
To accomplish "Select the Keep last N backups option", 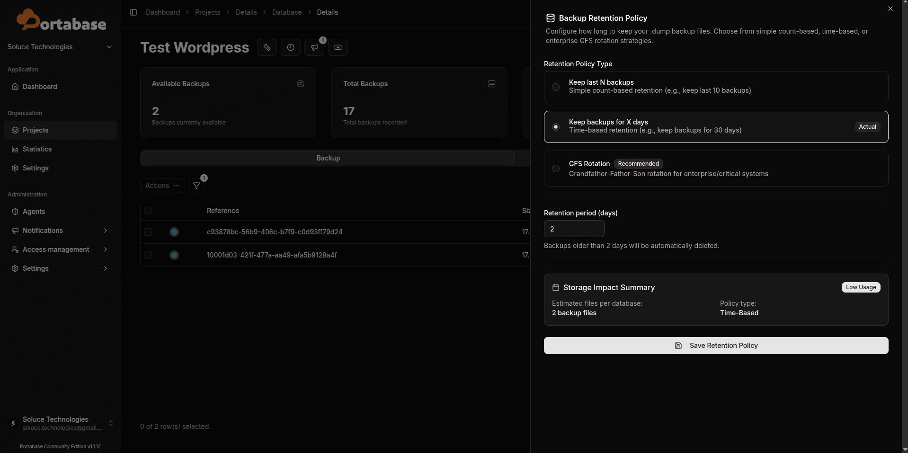I will 556,87.
